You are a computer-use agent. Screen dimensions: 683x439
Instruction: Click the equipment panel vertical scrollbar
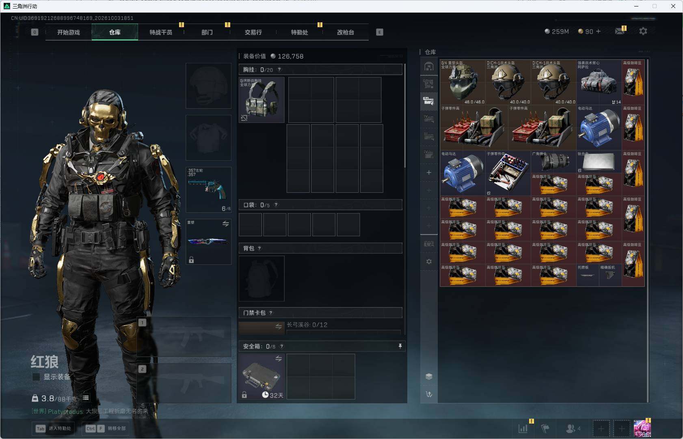pyautogui.click(x=404, y=116)
